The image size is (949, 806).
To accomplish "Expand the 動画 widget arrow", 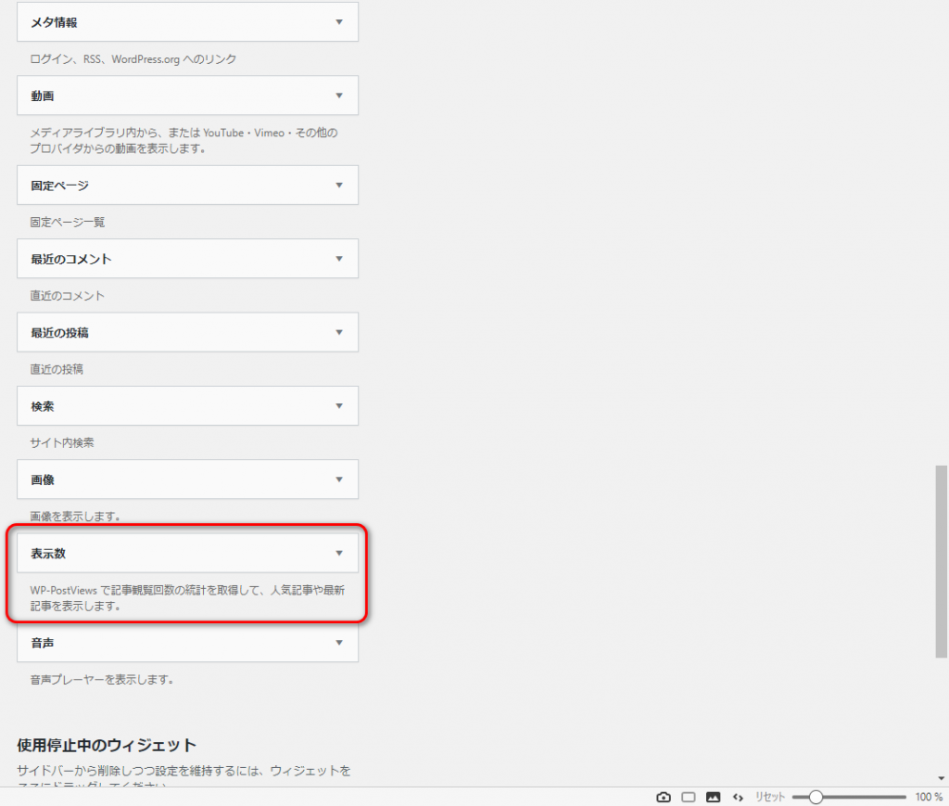I will [339, 96].
